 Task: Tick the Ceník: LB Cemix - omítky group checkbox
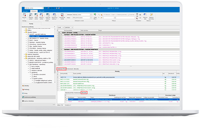(61, 33)
